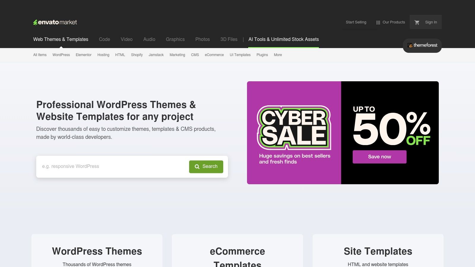The image size is (475, 267).
Task: Click 'Thousands of WordPress themes' text
Action: pyautogui.click(x=97, y=264)
